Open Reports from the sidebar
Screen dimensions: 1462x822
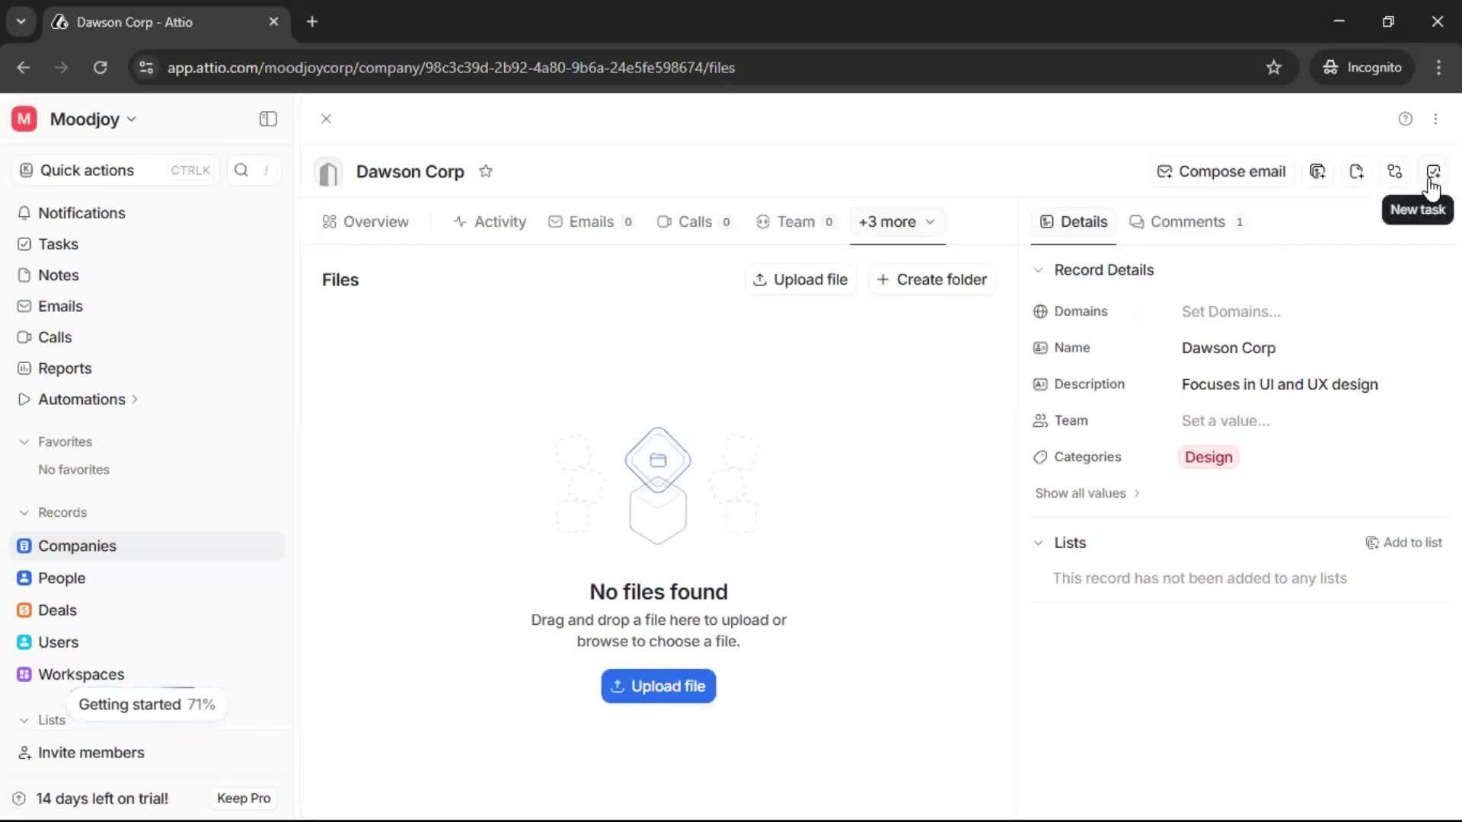[x=63, y=368]
